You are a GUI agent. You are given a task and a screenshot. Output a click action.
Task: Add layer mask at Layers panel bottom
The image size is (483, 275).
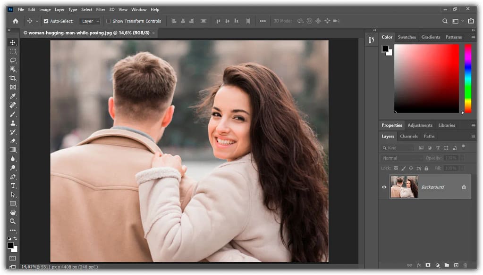pyautogui.click(x=428, y=265)
